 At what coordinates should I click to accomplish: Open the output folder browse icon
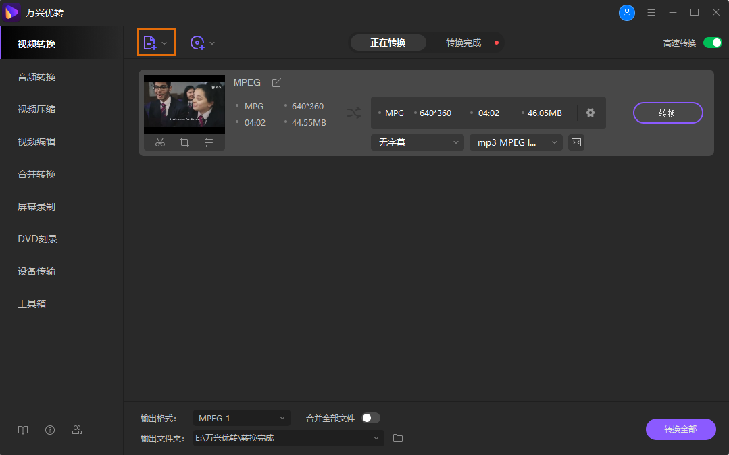[x=397, y=438]
